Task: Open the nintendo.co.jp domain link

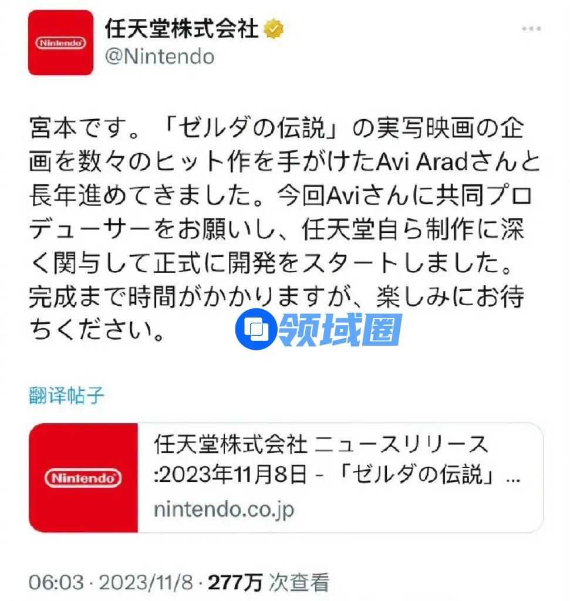Action: tap(224, 509)
